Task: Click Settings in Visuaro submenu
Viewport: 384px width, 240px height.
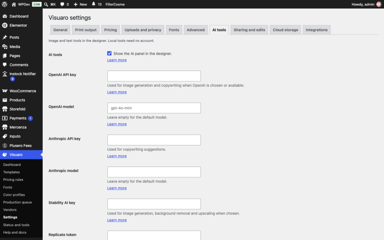Action: [x=10, y=217]
